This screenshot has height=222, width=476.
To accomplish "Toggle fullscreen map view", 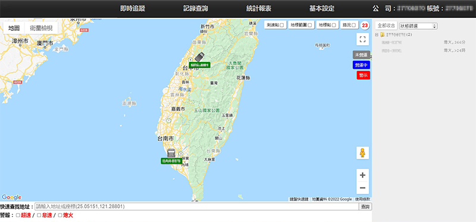I will click(362, 39).
